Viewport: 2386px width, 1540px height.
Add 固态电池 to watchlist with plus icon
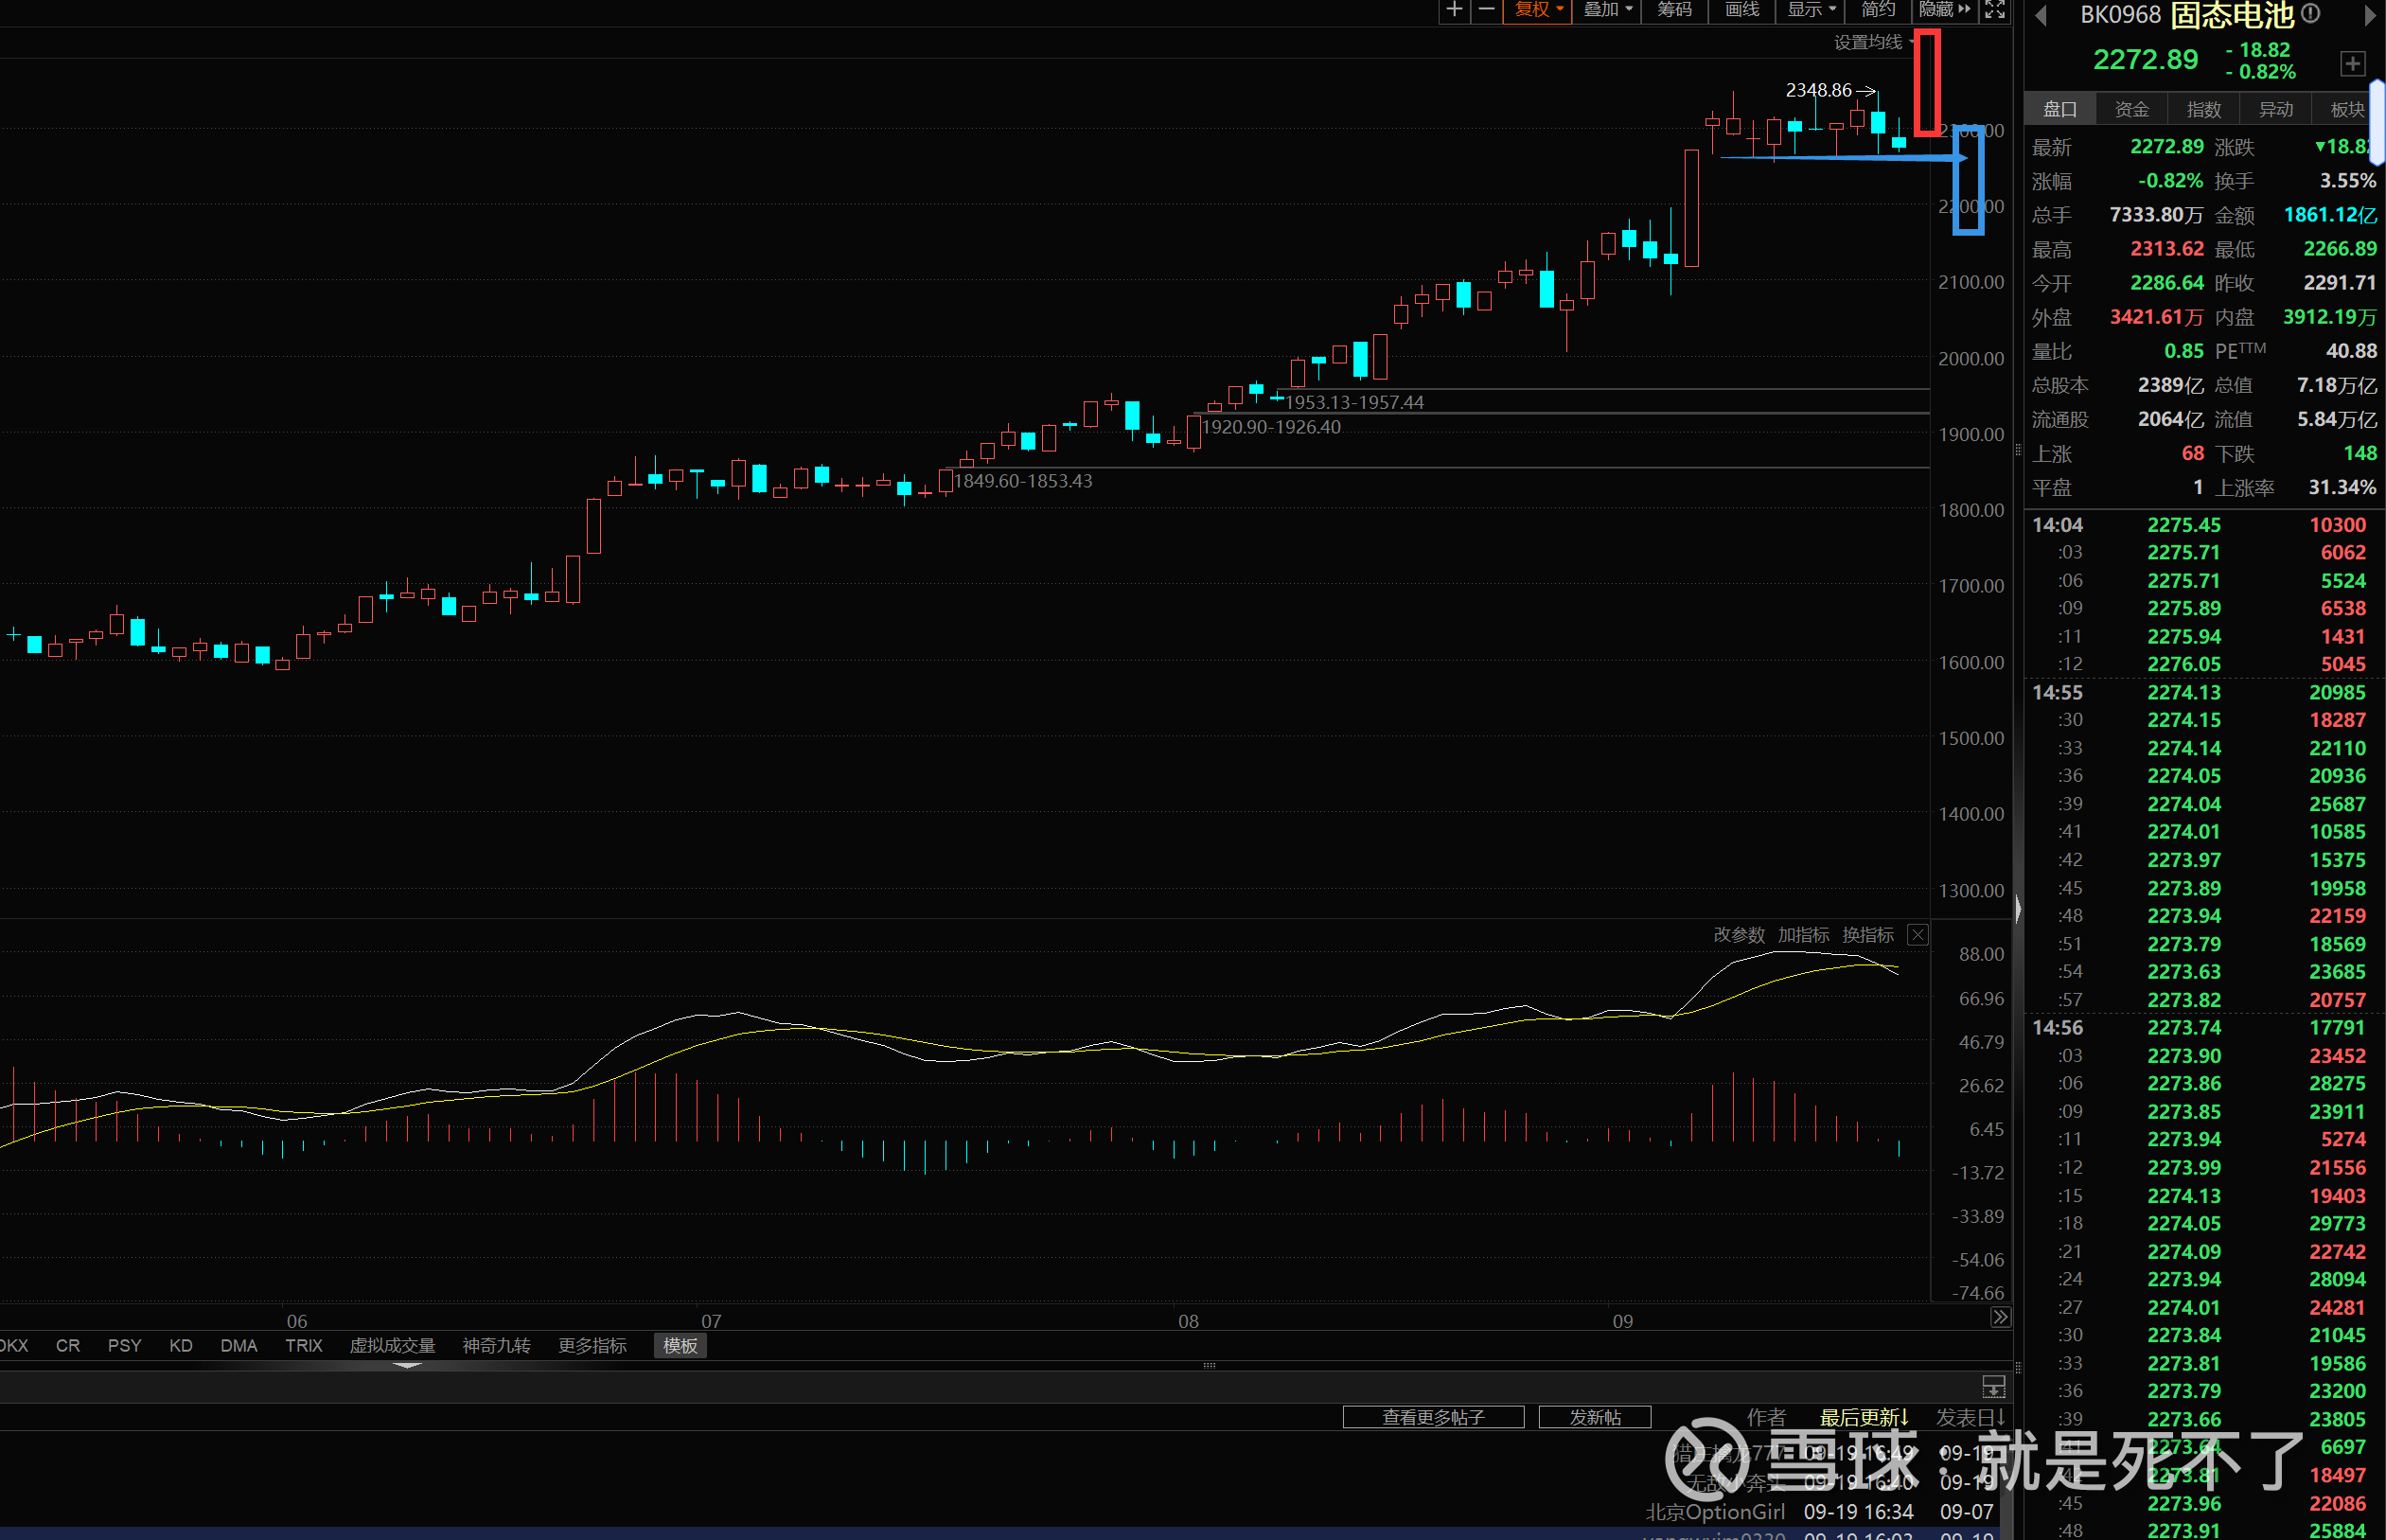[x=2352, y=64]
